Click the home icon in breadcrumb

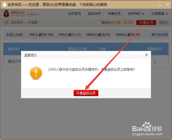[x=6, y=22]
